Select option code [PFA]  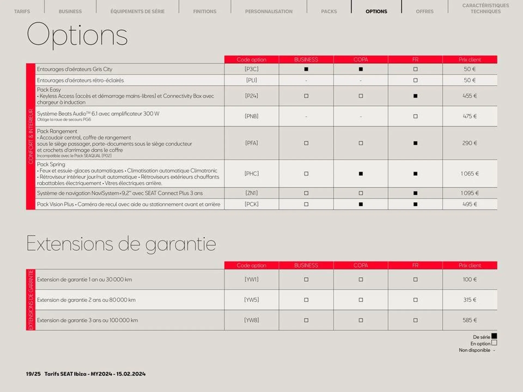(x=251, y=143)
